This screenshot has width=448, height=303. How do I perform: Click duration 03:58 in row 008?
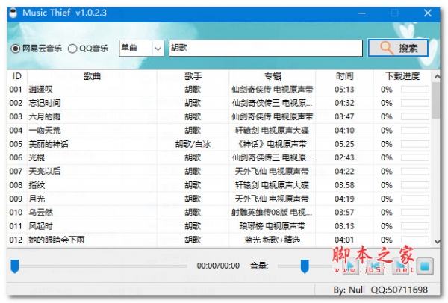(344, 185)
